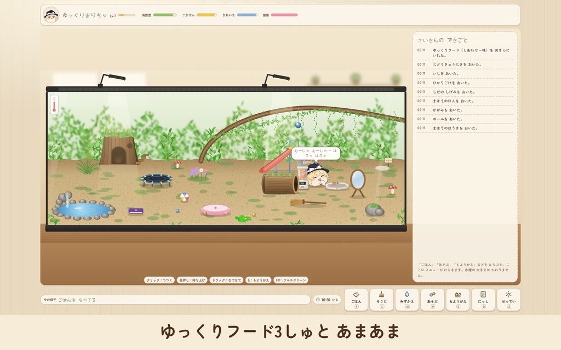This screenshot has width=561, height=350.
Task: Click the ボールを おいた log entry
Action: [465, 119]
